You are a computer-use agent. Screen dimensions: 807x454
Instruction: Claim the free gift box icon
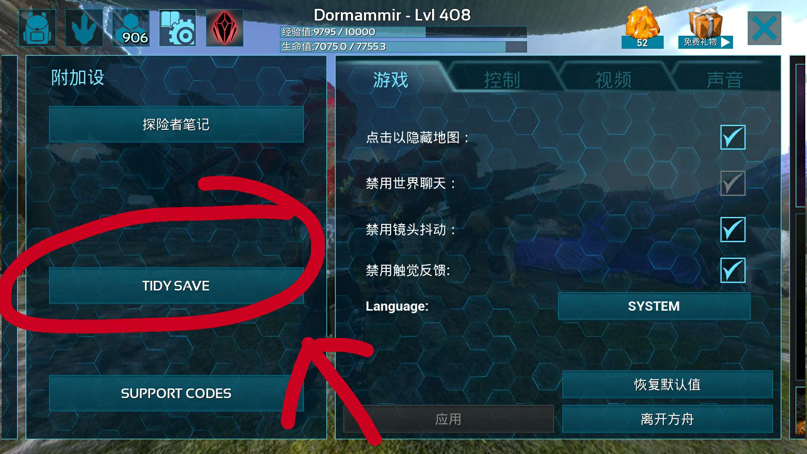(x=705, y=27)
